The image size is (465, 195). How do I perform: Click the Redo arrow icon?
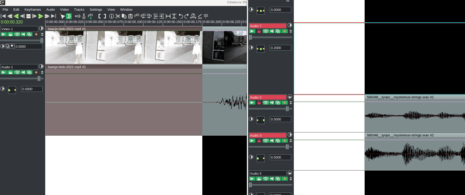[187, 16]
